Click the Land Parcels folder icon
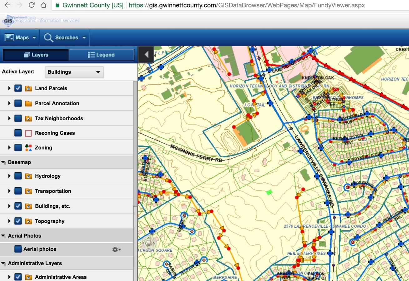Viewport: 409px width, 281px height. coord(28,88)
